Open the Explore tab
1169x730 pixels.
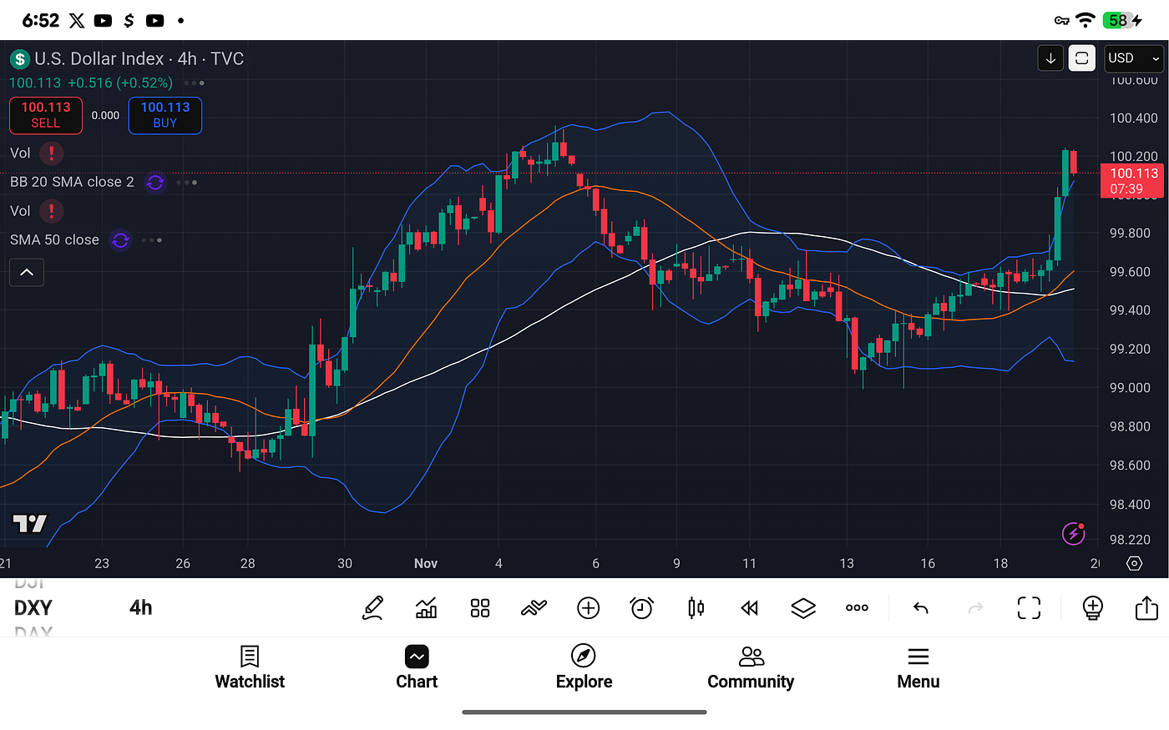[x=584, y=667]
